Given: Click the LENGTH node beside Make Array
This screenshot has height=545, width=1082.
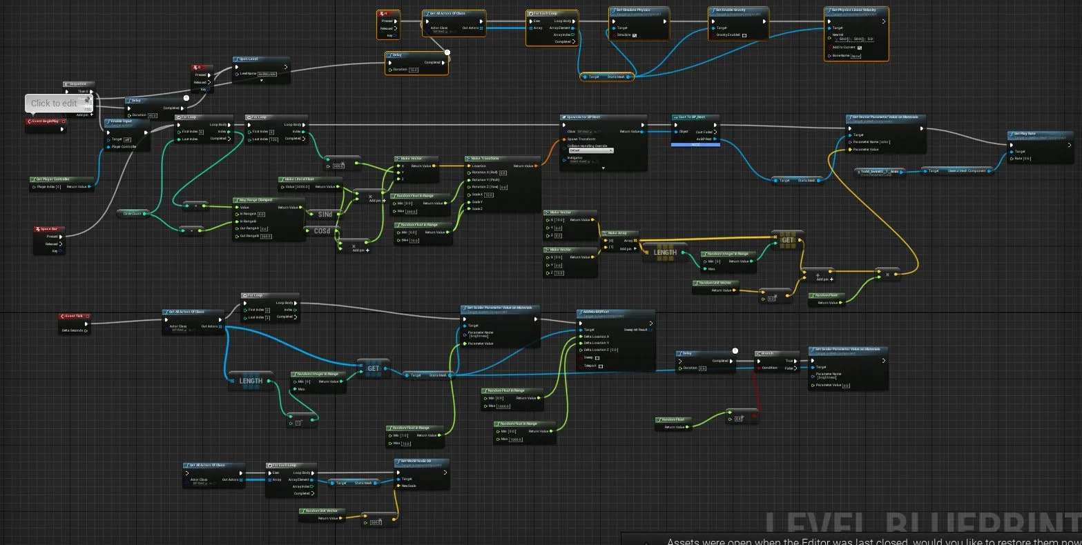Looking at the screenshot, I should 665,252.
